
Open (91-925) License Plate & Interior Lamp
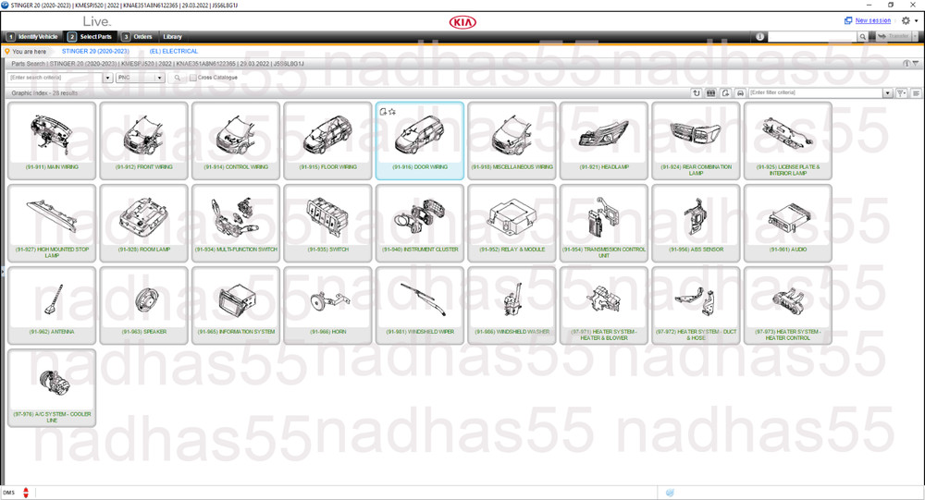tap(788, 140)
